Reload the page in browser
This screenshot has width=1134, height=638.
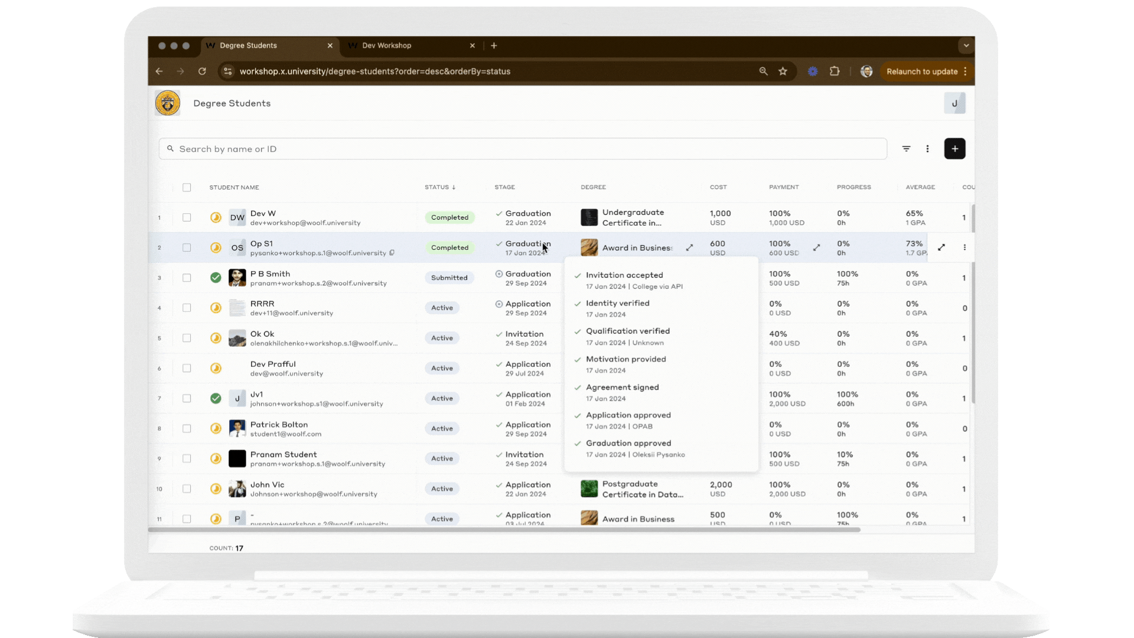click(202, 71)
